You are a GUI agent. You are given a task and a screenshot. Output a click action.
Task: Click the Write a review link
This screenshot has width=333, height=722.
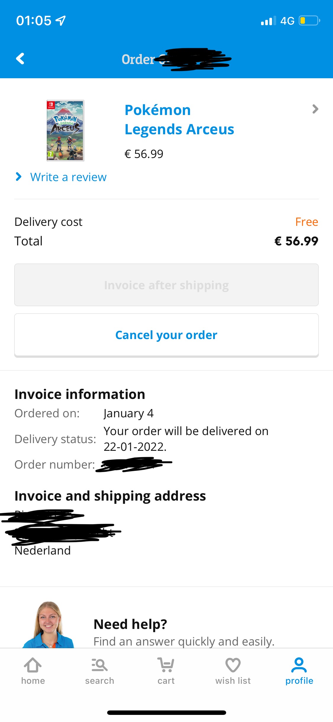coord(68,177)
